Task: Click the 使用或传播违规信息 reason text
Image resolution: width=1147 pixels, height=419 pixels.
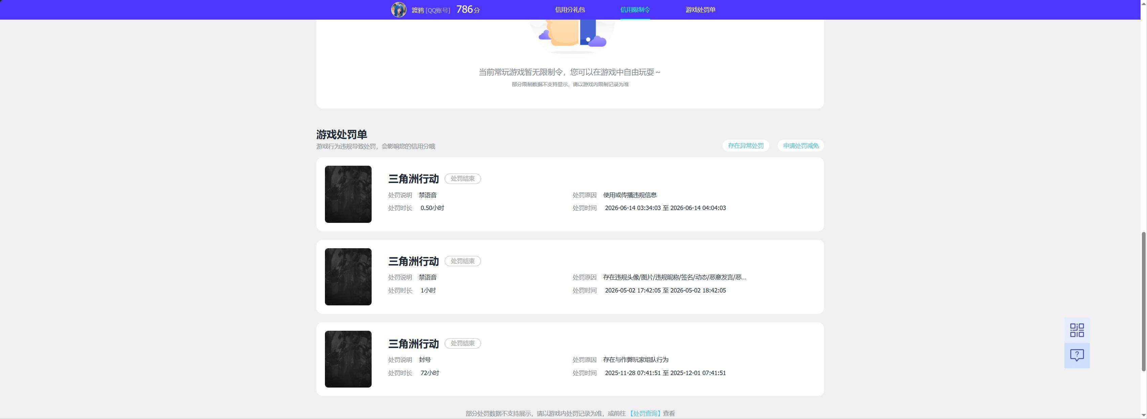Action: pyautogui.click(x=630, y=195)
